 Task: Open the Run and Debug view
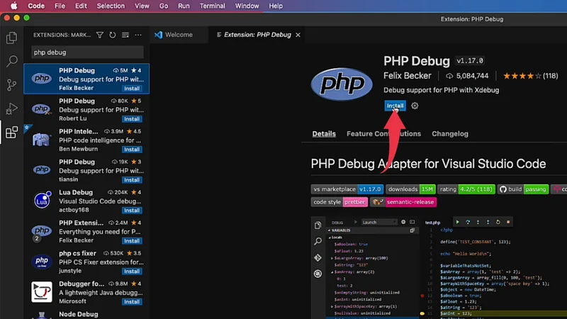click(11, 108)
